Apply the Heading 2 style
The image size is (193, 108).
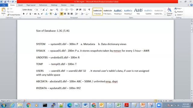[x=128, y=12]
